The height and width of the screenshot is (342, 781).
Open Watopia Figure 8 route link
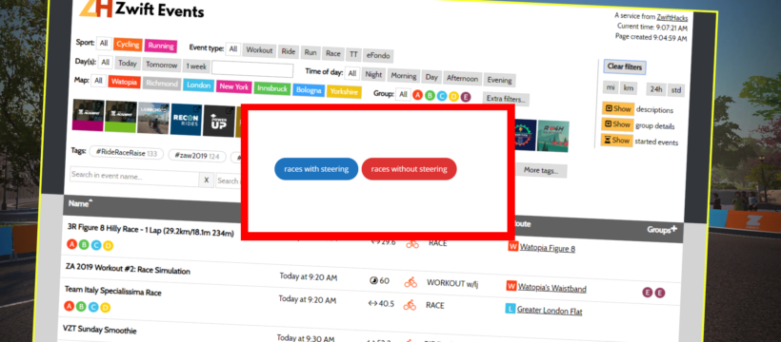pos(548,249)
